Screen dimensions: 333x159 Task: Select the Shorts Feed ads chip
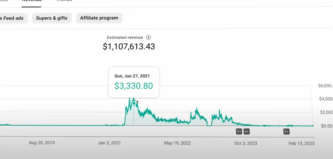click(12, 18)
